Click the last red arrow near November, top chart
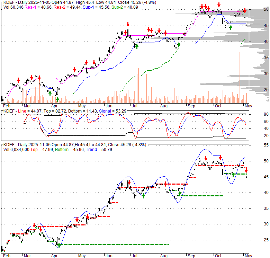270x258 pixels. [245, 11]
